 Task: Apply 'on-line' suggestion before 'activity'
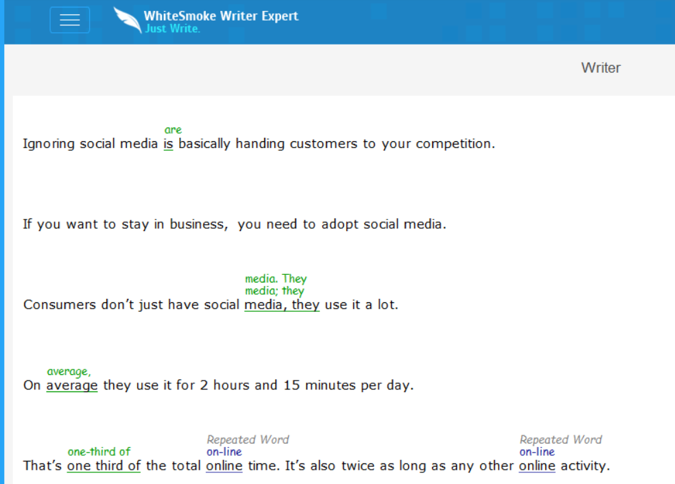(537, 452)
